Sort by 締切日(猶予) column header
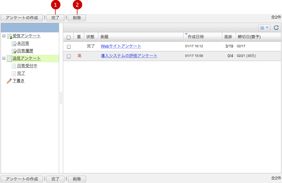 [x=259, y=37]
